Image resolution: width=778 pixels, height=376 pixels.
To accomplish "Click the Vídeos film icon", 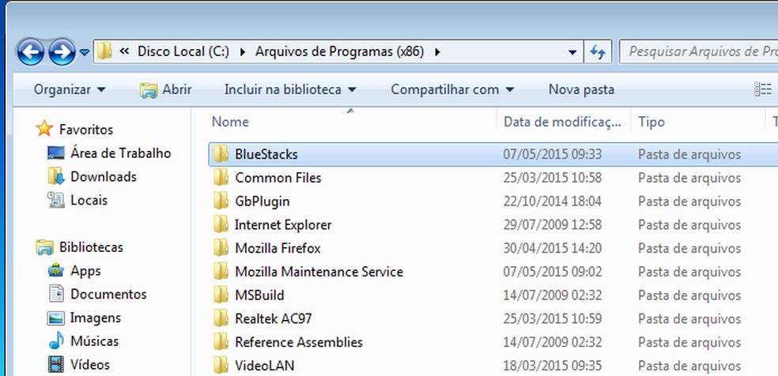I will (56, 365).
